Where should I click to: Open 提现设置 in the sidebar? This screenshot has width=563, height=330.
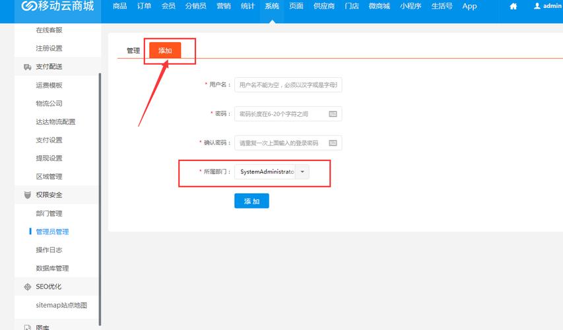50,158
